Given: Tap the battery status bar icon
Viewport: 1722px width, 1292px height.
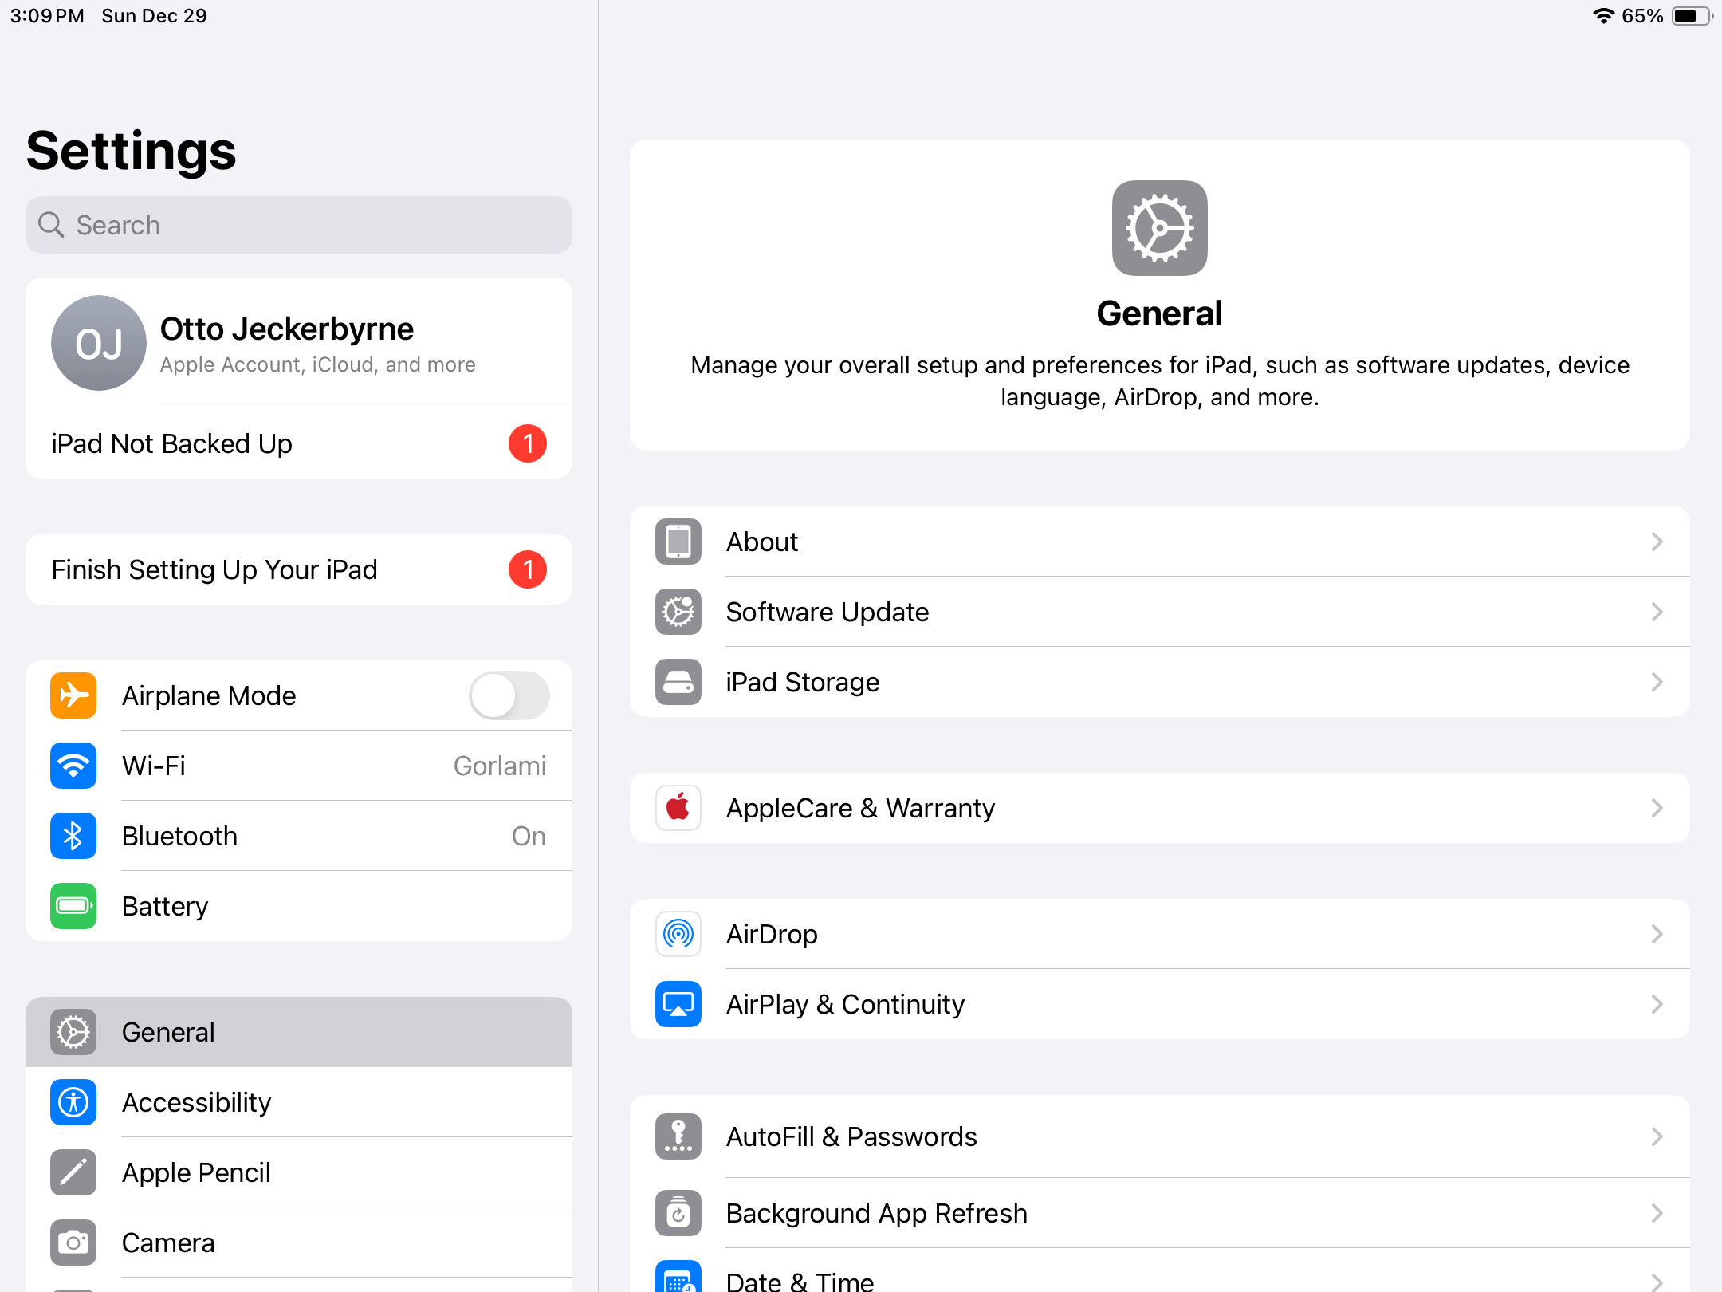Looking at the screenshot, I should point(1692,16).
